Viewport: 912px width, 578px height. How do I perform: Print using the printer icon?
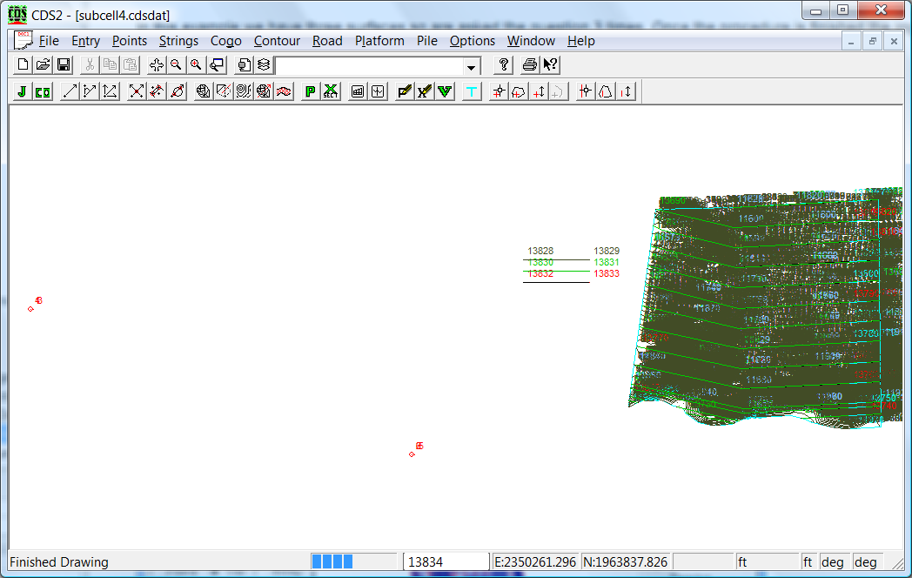[529, 65]
